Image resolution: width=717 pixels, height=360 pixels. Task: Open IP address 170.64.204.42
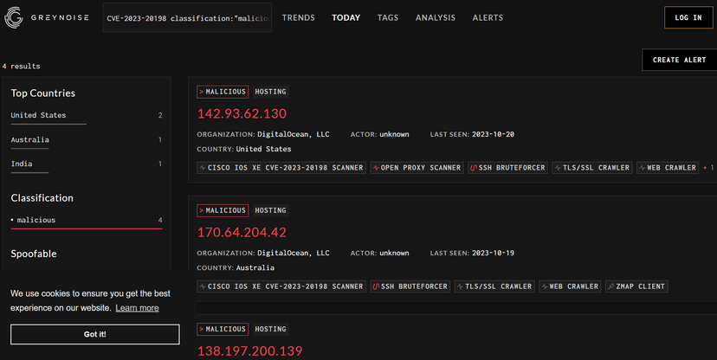(x=242, y=233)
